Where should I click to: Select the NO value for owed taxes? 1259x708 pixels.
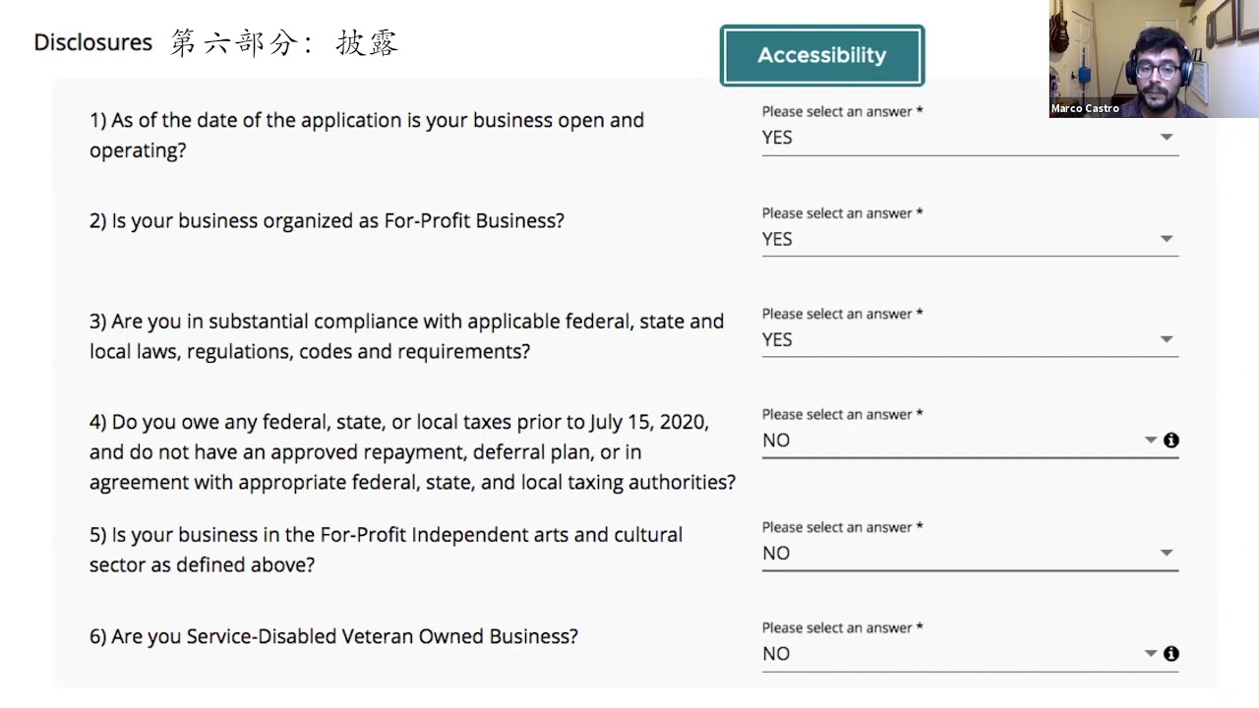776,441
